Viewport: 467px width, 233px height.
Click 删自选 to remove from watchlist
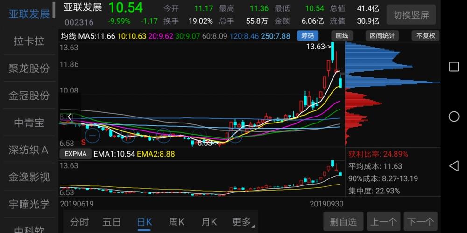click(x=343, y=221)
